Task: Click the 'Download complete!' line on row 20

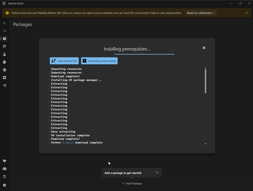Action: 65,139
